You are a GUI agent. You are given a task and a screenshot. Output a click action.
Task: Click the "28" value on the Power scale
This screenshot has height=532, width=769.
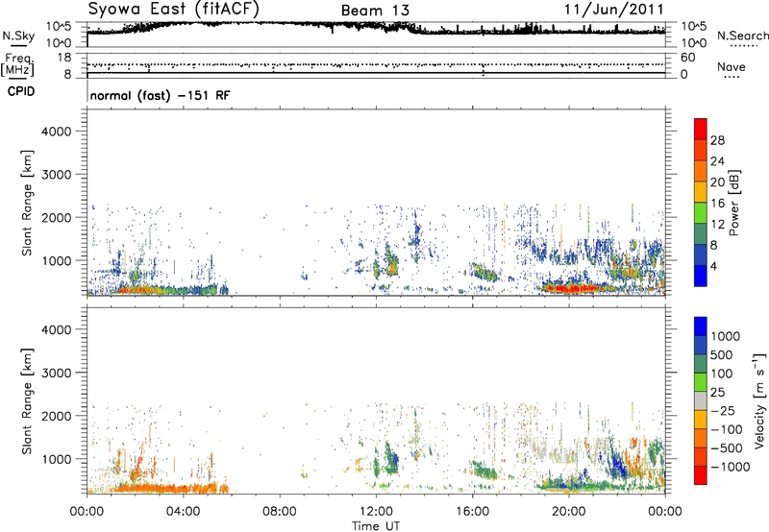coord(717,140)
